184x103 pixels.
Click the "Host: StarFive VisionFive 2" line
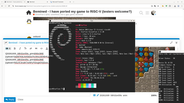click(x=90, y=32)
